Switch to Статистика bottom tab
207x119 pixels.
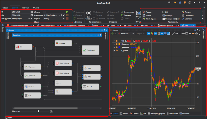click(172, 114)
